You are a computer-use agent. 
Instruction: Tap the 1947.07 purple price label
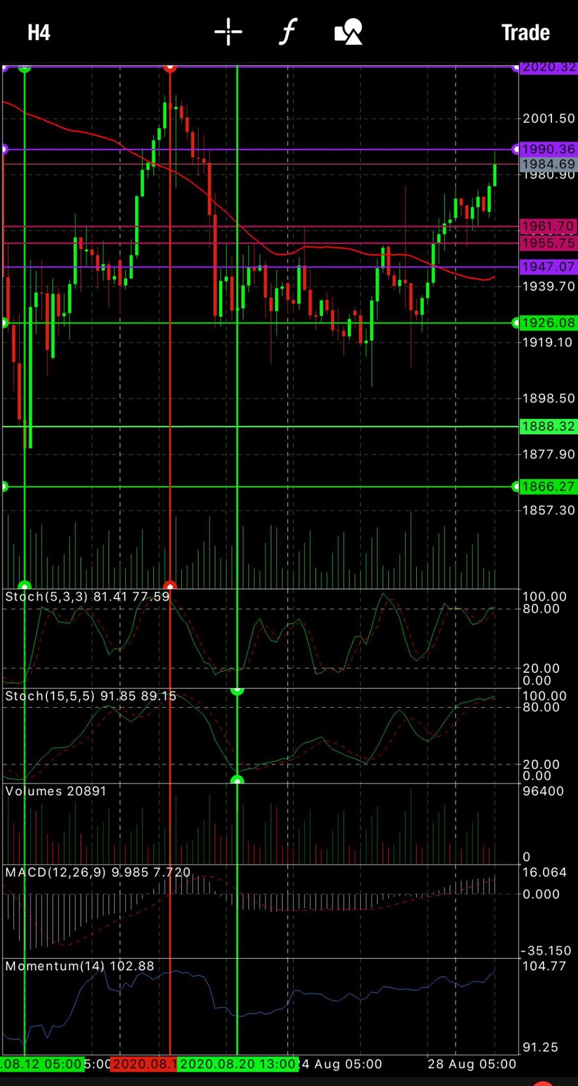(548, 267)
